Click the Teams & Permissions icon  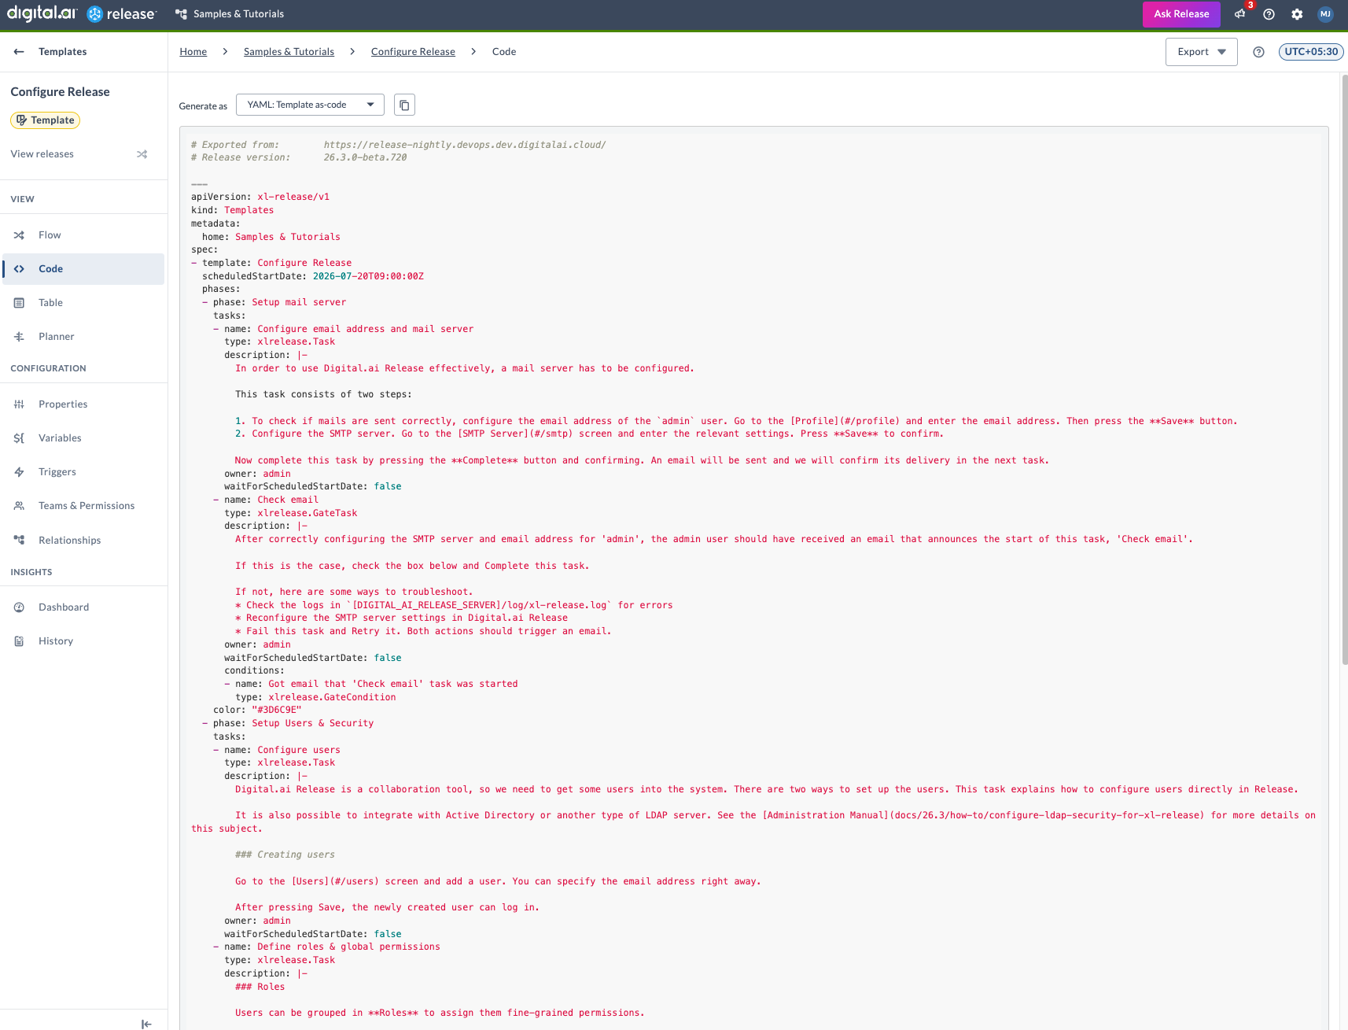click(19, 506)
